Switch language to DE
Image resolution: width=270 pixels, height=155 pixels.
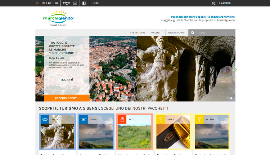(50, 3)
